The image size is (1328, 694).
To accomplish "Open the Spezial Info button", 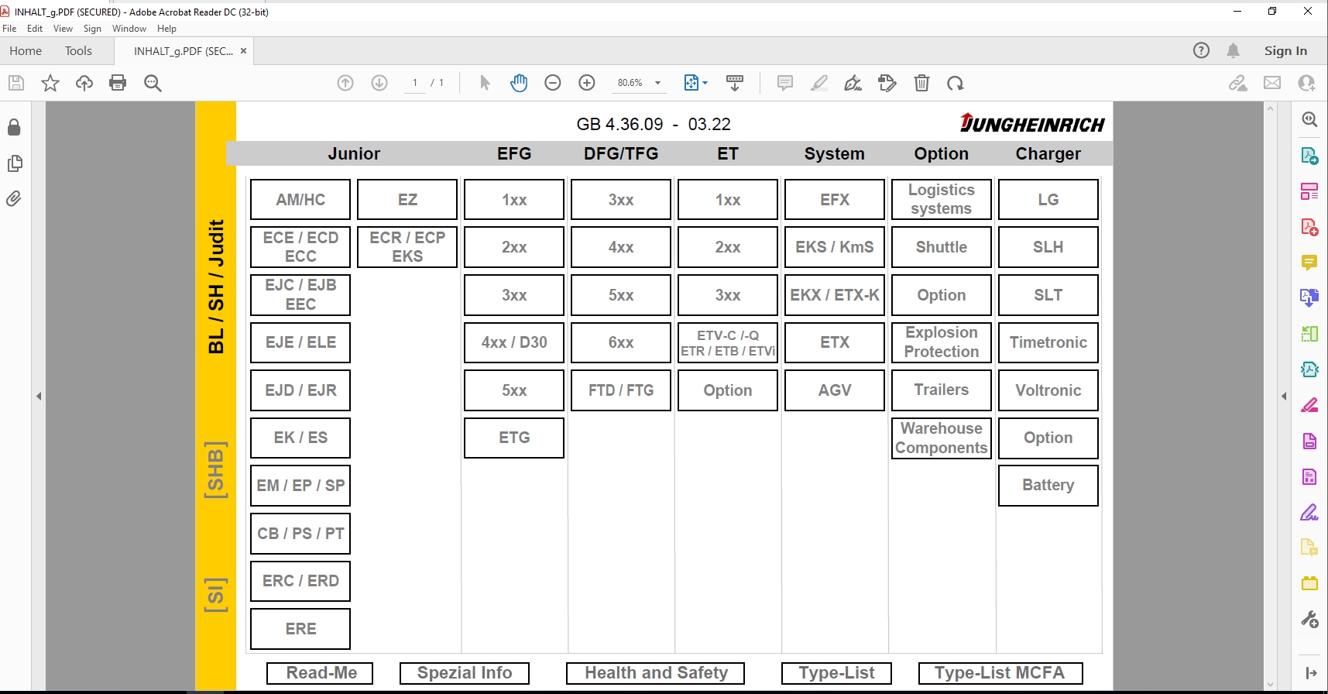I will pyautogui.click(x=465, y=673).
